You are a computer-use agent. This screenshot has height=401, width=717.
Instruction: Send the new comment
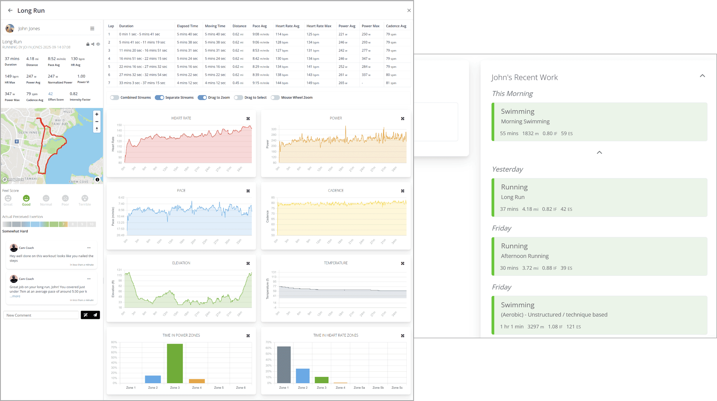(95, 315)
